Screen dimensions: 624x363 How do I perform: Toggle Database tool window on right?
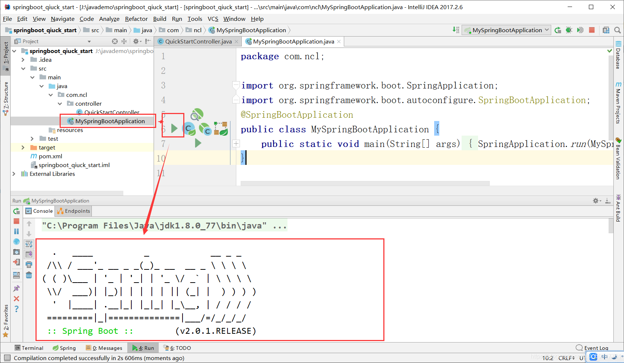[618, 56]
